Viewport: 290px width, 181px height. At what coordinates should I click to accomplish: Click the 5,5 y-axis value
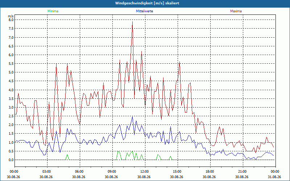click(11, 64)
